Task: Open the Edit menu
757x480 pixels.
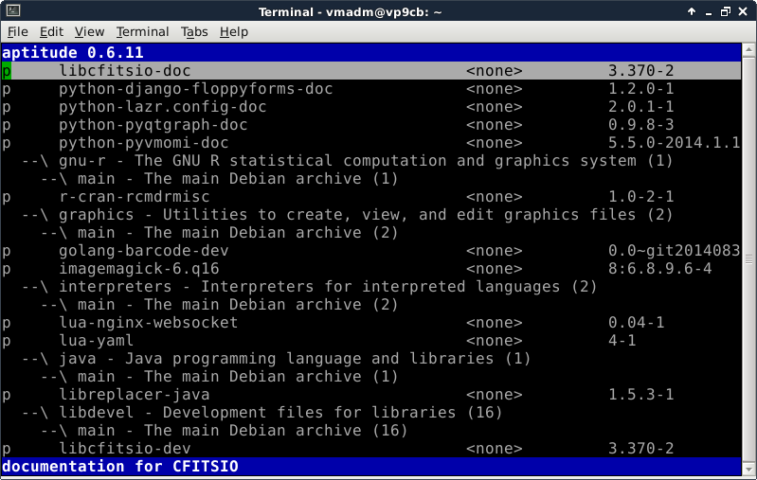Action: 51,32
